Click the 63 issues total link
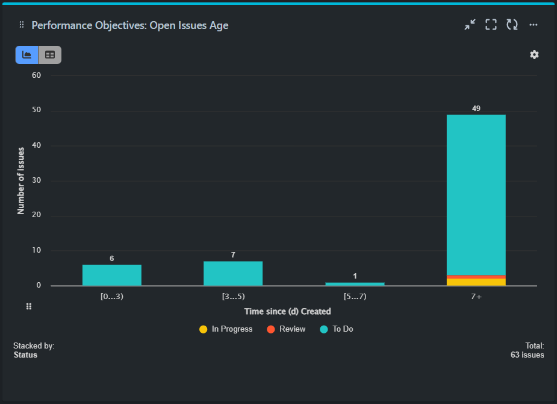The height and width of the screenshot is (404, 557). pos(527,355)
